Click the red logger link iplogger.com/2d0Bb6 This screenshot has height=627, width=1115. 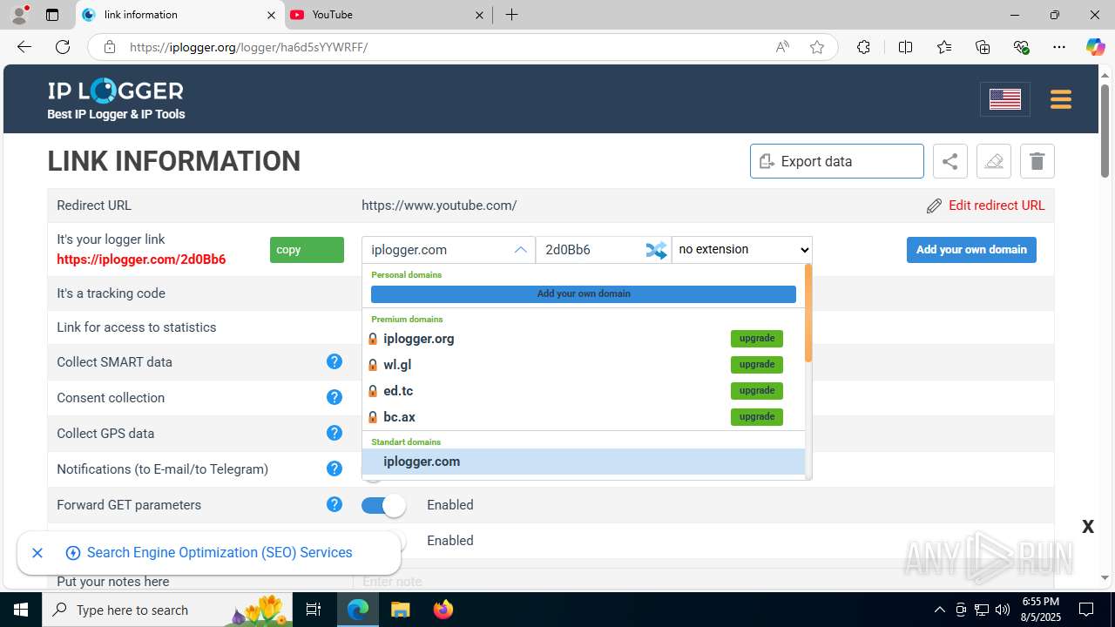tap(141, 260)
